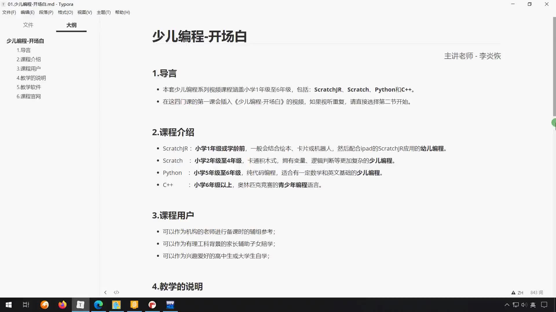Jump to outline item 1.导言

pyautogui.click(x=23, y=50)
